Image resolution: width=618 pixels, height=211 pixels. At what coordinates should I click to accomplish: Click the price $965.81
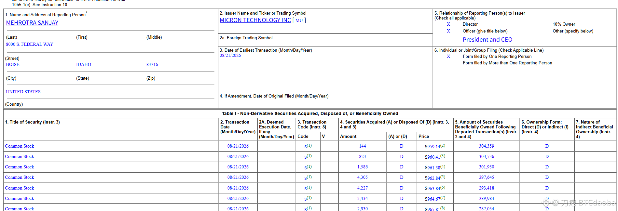[433, 209]
